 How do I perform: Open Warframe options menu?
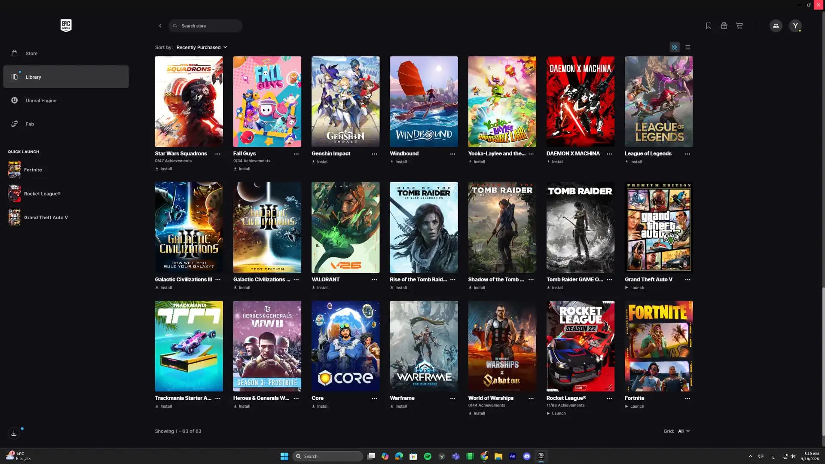pos(452,399)
